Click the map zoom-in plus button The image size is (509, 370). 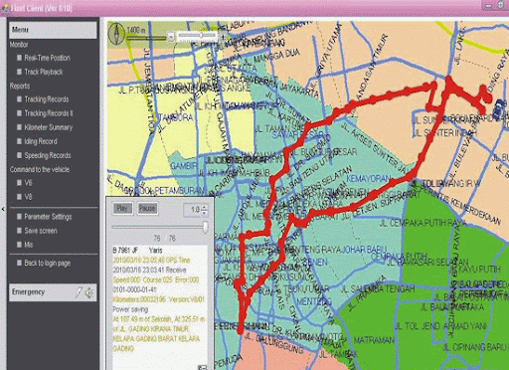click(x=223, y=37)
